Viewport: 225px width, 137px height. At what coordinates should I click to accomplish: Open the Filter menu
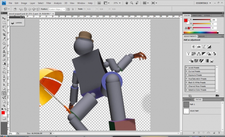coord(49,3)
